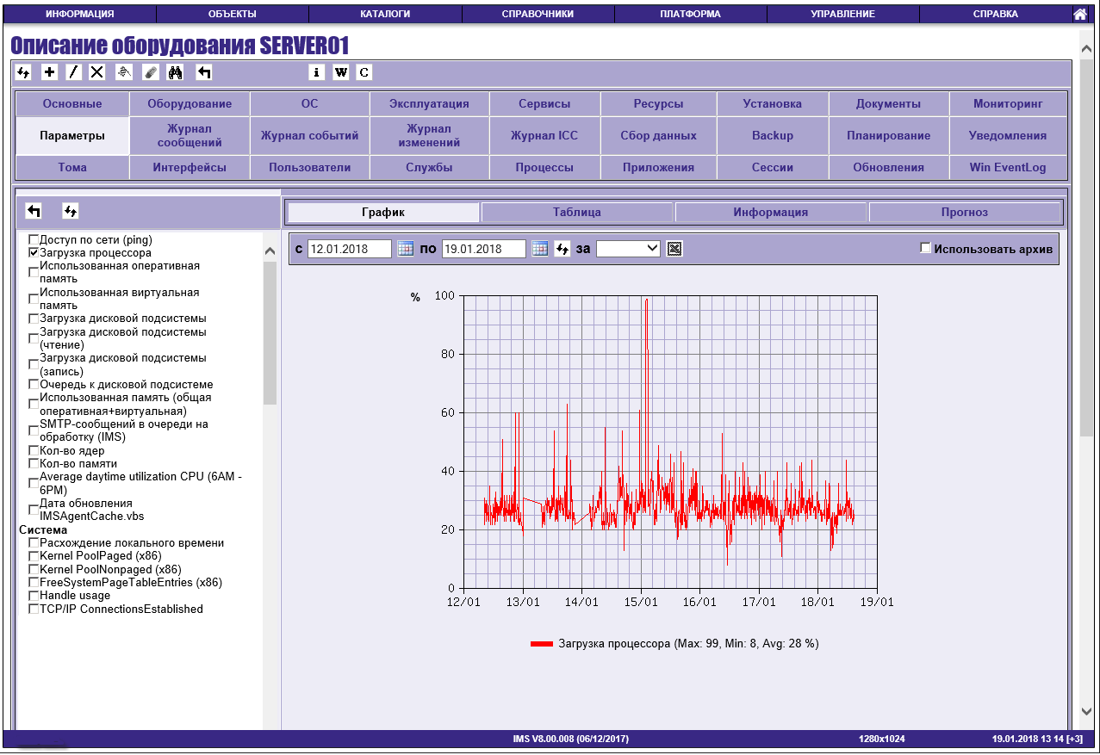Click the edit (slash) toolbar icon
This screenshot has width=1100, height=755.
pyautogui.click(x=74, y=72)
